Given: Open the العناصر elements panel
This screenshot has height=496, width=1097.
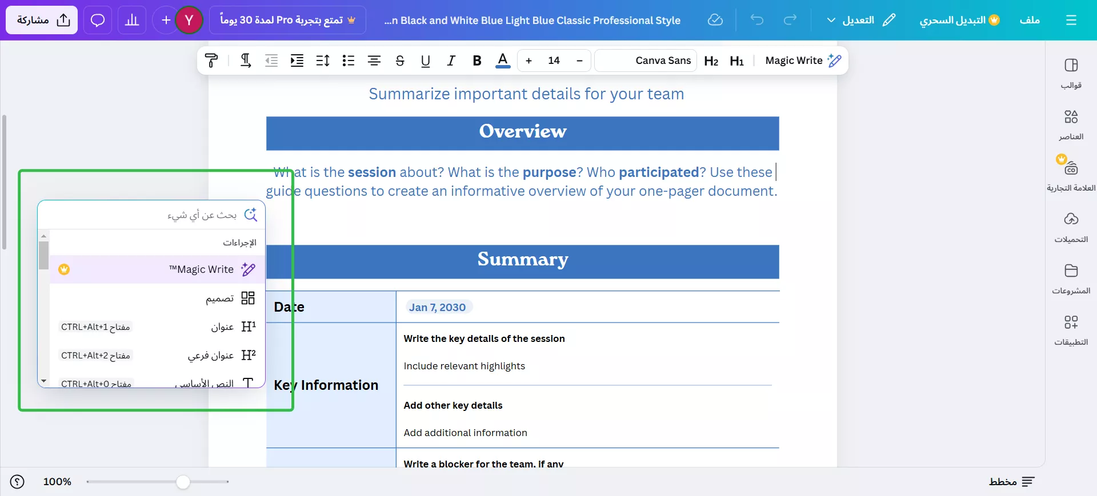Looking at the screenshot, I should [x=1071, y=125].
